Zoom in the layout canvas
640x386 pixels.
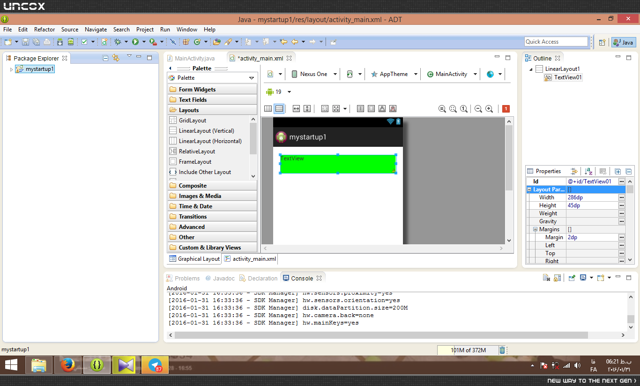(x=489, y=109)
